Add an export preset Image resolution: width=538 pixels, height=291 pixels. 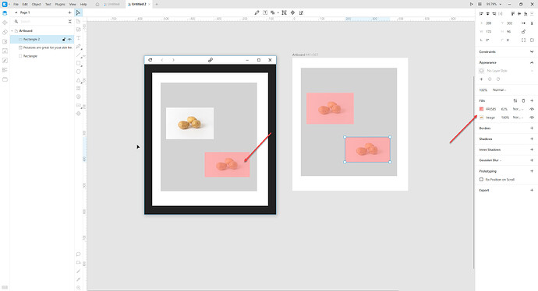coord(532,190)
